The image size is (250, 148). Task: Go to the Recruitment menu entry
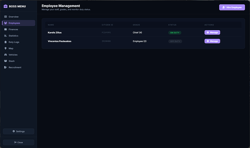click(x=18, y=67)
